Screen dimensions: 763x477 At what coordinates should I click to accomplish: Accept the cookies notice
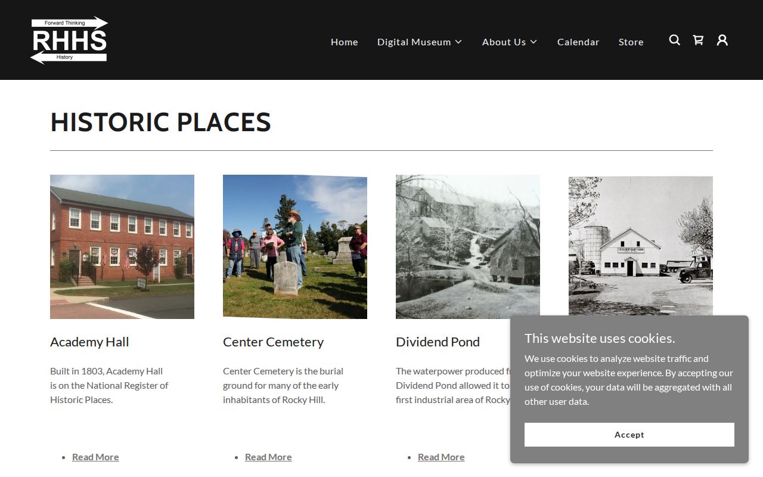629,435
